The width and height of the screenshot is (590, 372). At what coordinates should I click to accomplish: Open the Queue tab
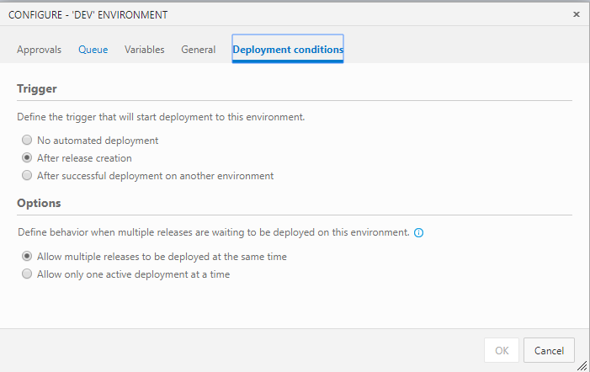[93, 50]
